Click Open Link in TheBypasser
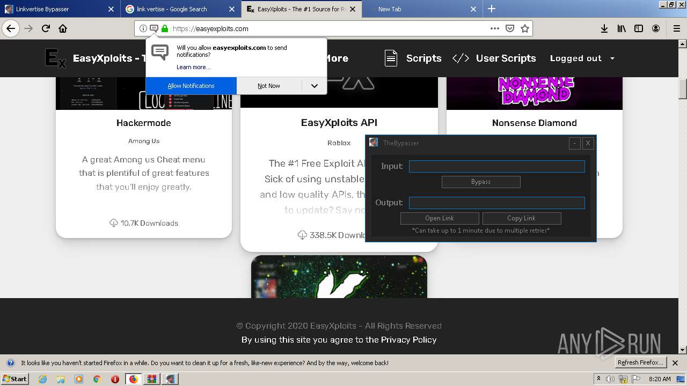Screen dimensions: 687x386 point(440,218)
